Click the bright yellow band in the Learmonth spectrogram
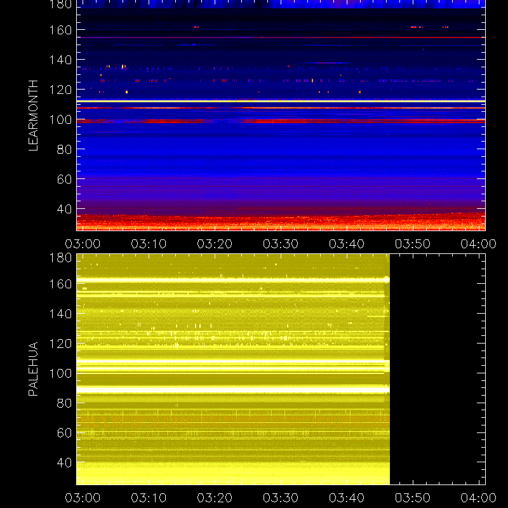Viewport: 508px width, 508px height. coord(281,102)
